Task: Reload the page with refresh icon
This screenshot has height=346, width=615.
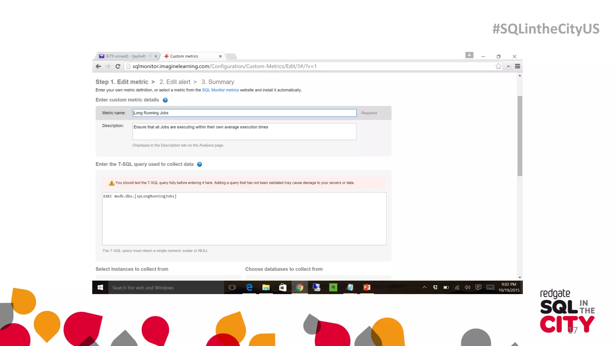Action: point(118,66)
